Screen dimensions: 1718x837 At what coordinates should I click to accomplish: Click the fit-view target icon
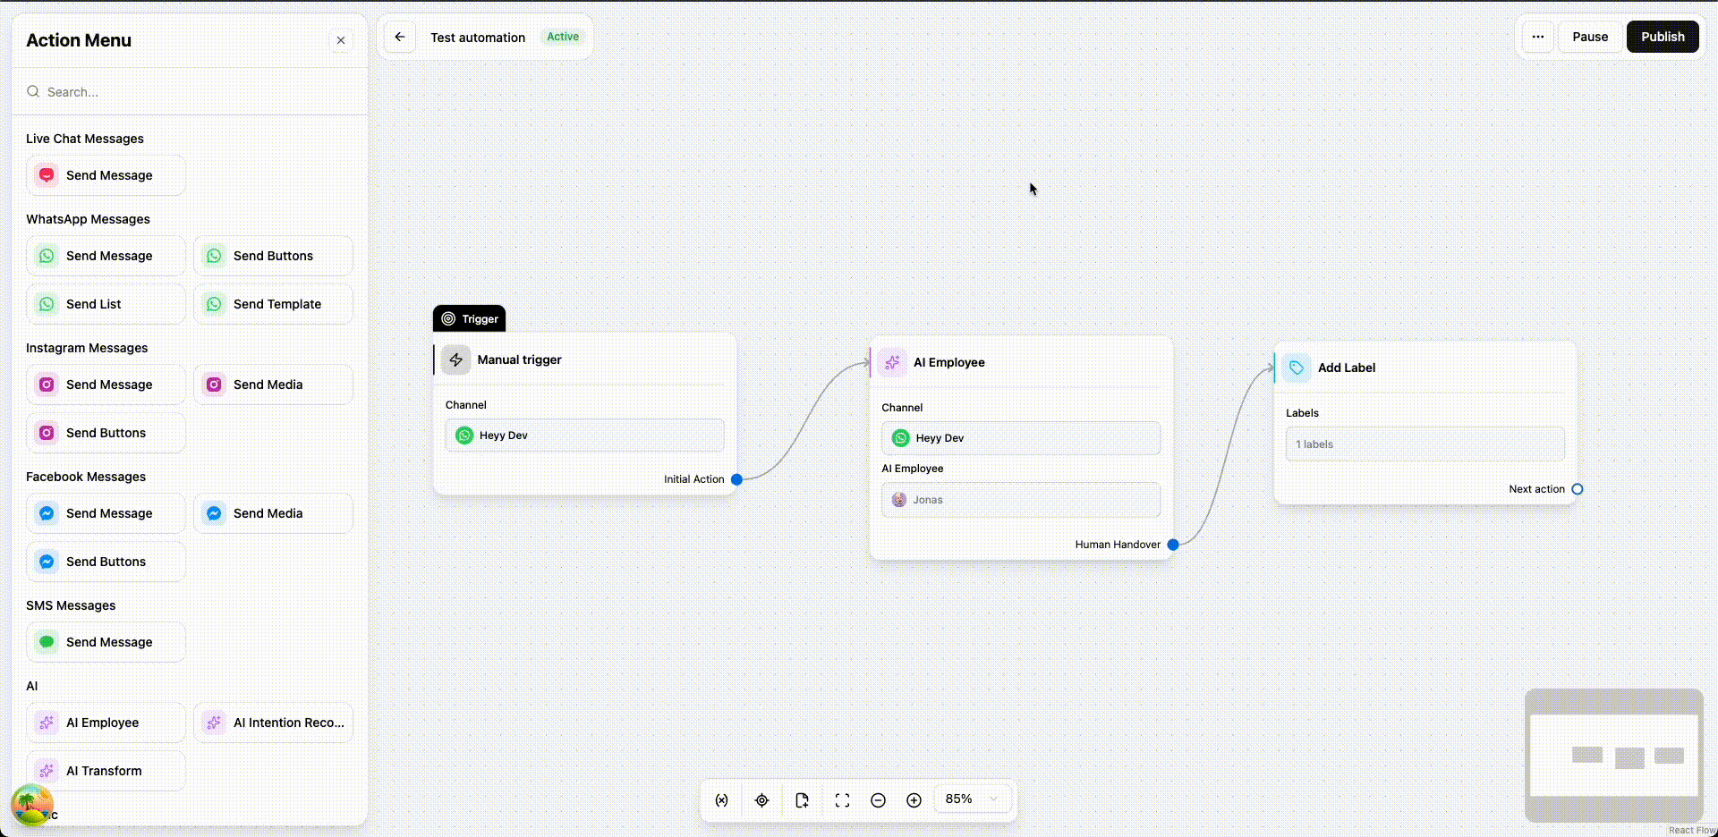[x=761, y=799]
